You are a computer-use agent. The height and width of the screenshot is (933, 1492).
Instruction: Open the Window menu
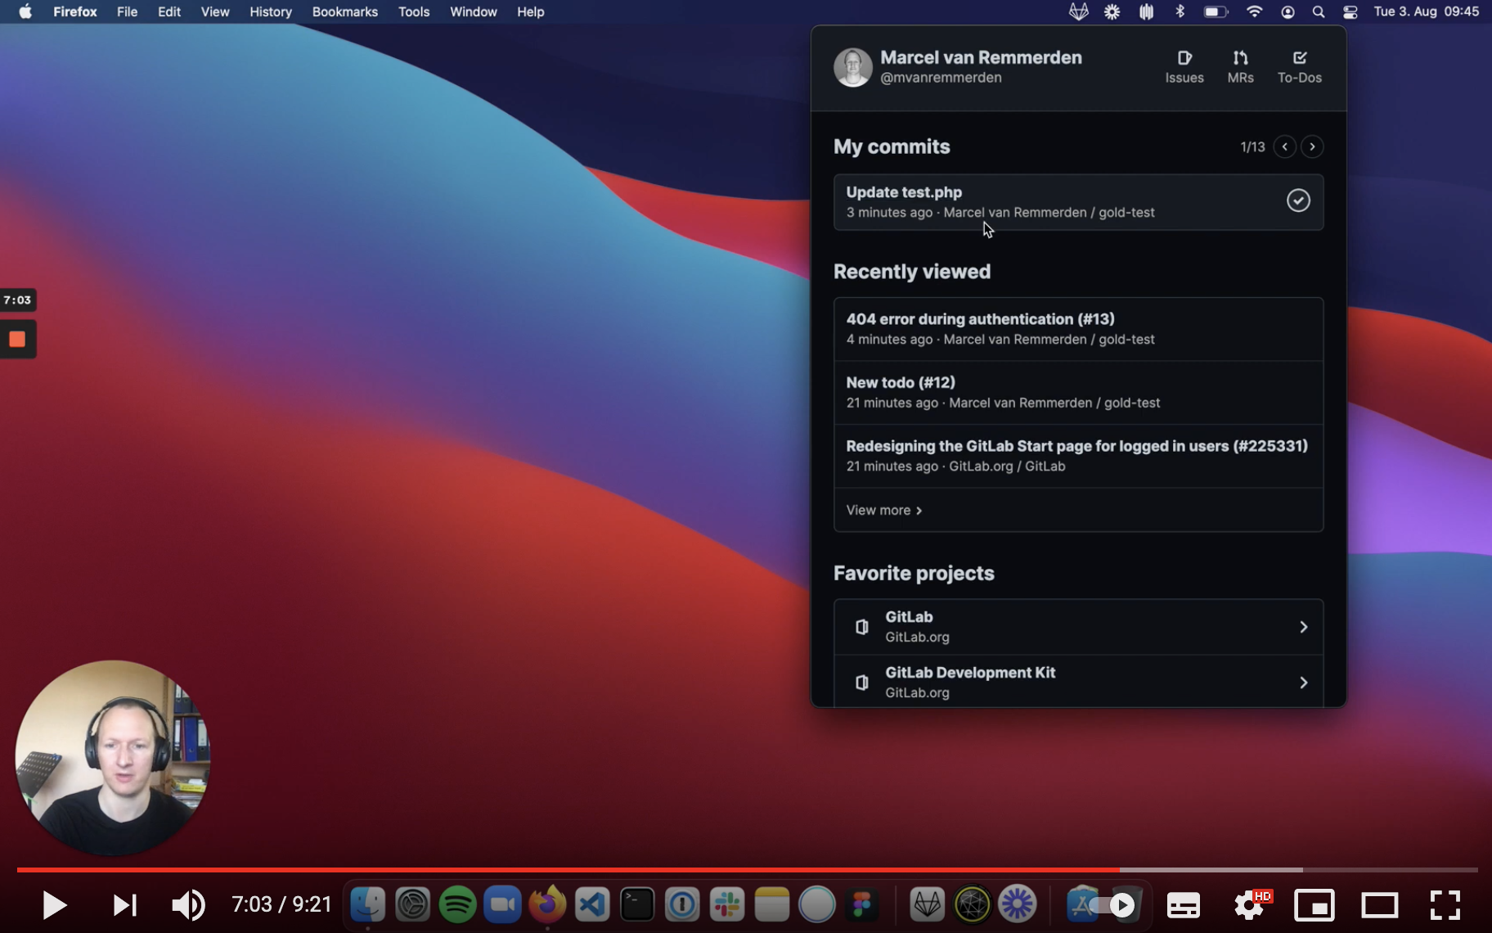tap(474, 11)
